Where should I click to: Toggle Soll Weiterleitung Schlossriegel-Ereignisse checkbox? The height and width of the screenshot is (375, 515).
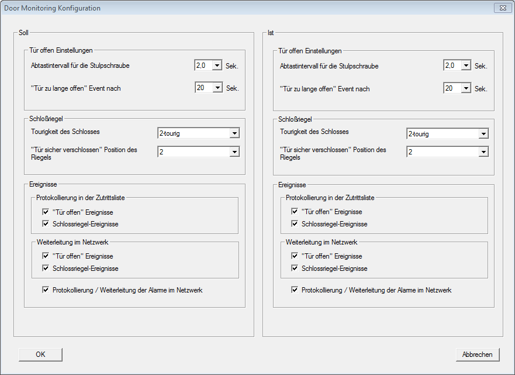[46, 269]
